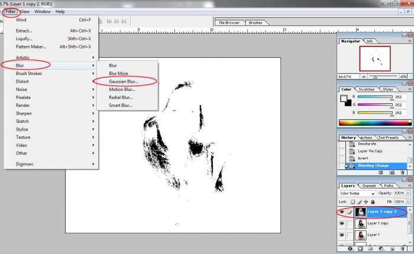This screenshot has height=254, width=414.
Task: Create new fill or adjustment layer icon
Action: [381, 249]
